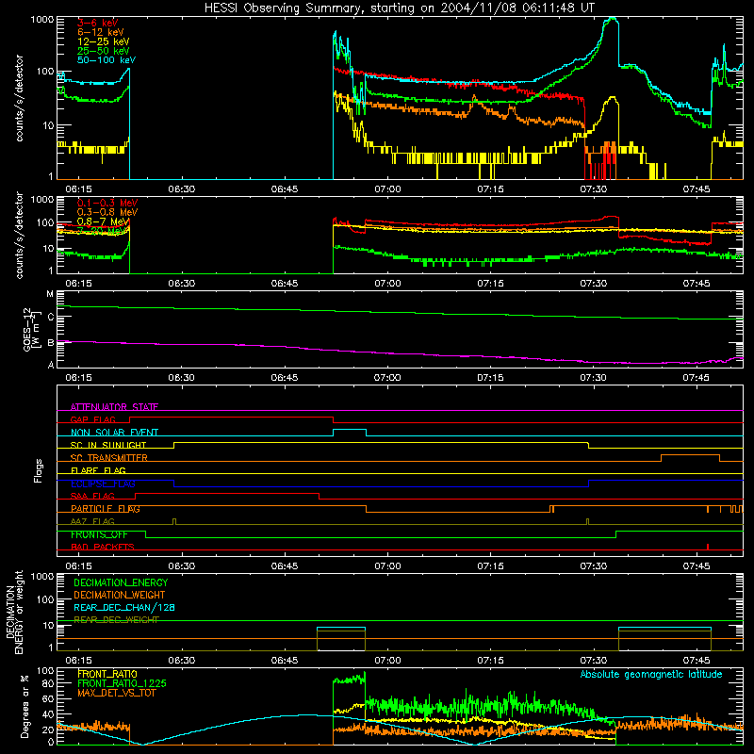Click the A class tick on GOES plot

coord(50,365)
